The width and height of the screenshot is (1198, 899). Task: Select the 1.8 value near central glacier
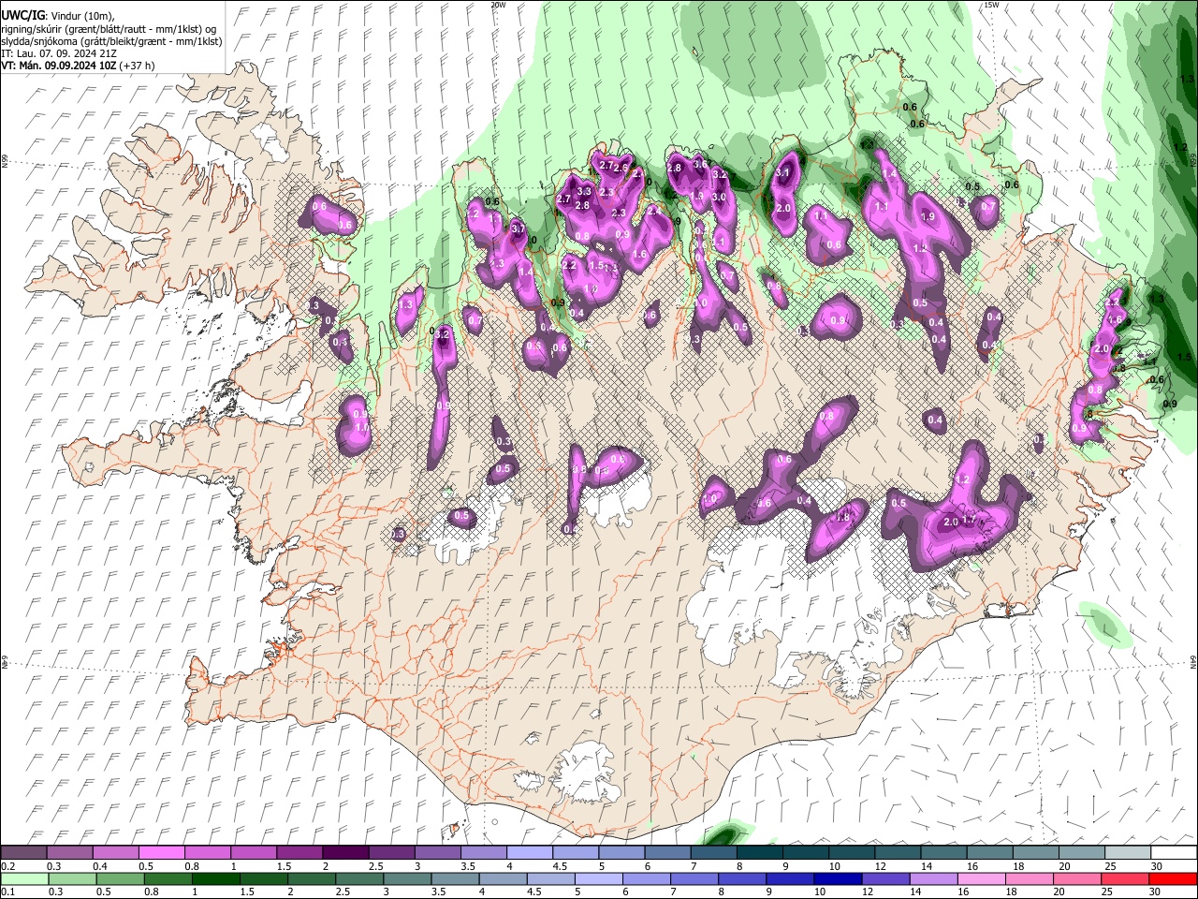tap(842, 518)
